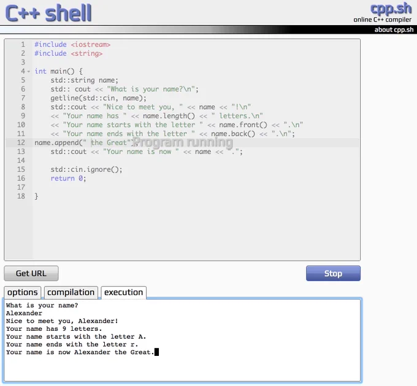The width and height of the screenshot is (417, 386).
Task: Click 'name.front()' on line 10
Action: coord(243,125)
